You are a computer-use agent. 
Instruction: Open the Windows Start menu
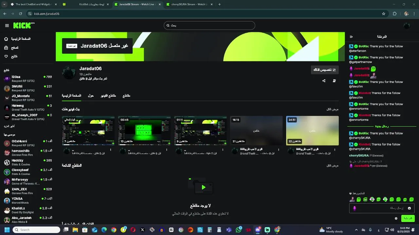click(x=7, y=230)
